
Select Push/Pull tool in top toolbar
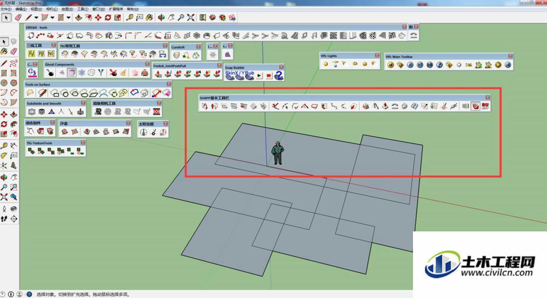(x=79, y=17)
